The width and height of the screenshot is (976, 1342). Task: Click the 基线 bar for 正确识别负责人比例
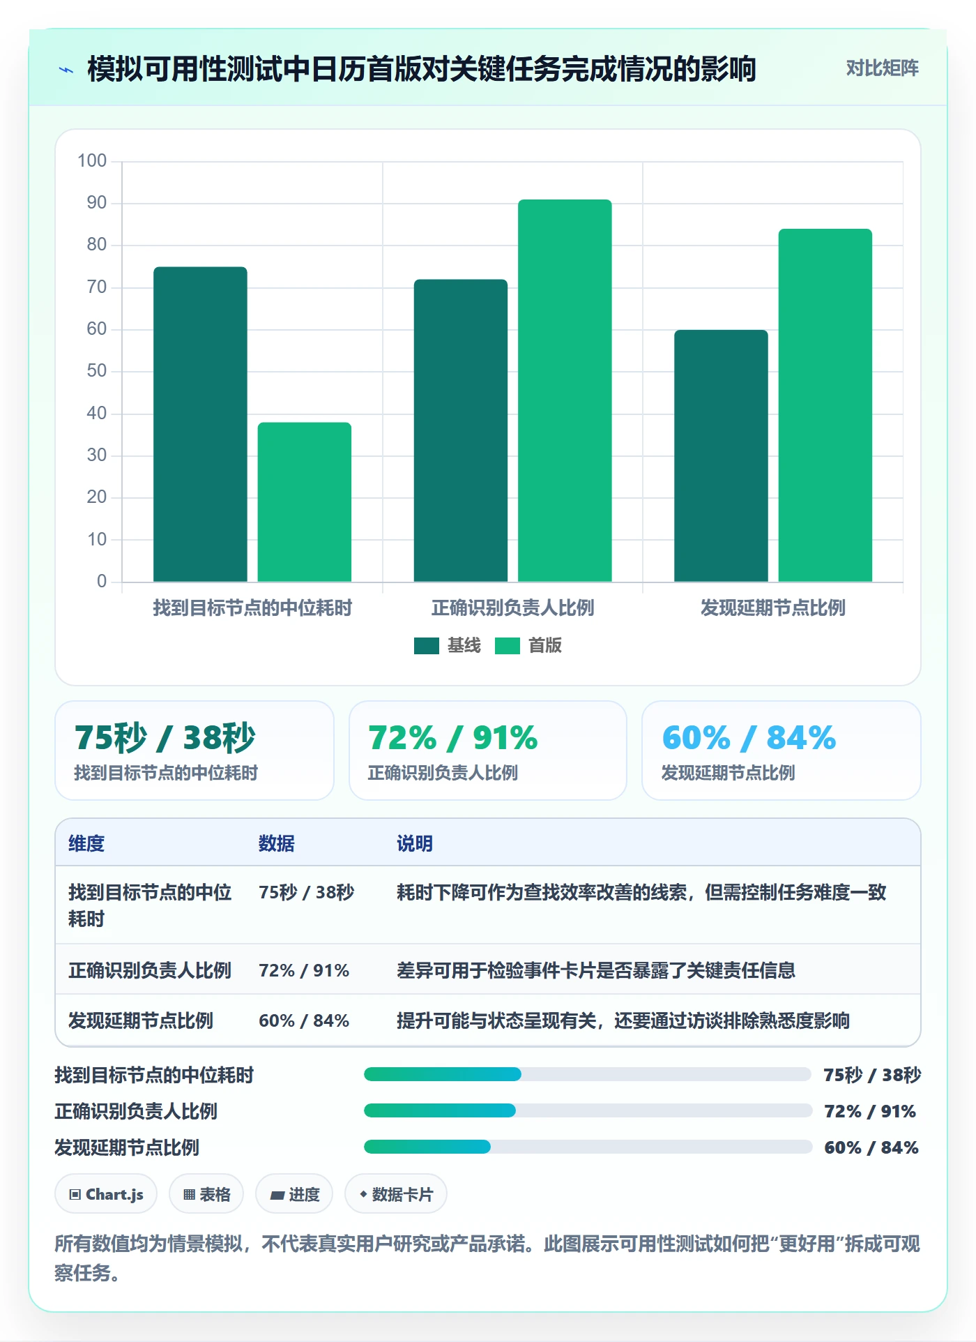click(x=461, y=430)
